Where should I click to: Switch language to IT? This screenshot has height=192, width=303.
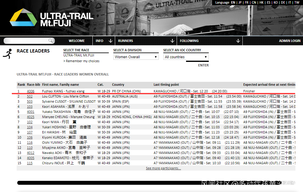click(x=290, y=2)
